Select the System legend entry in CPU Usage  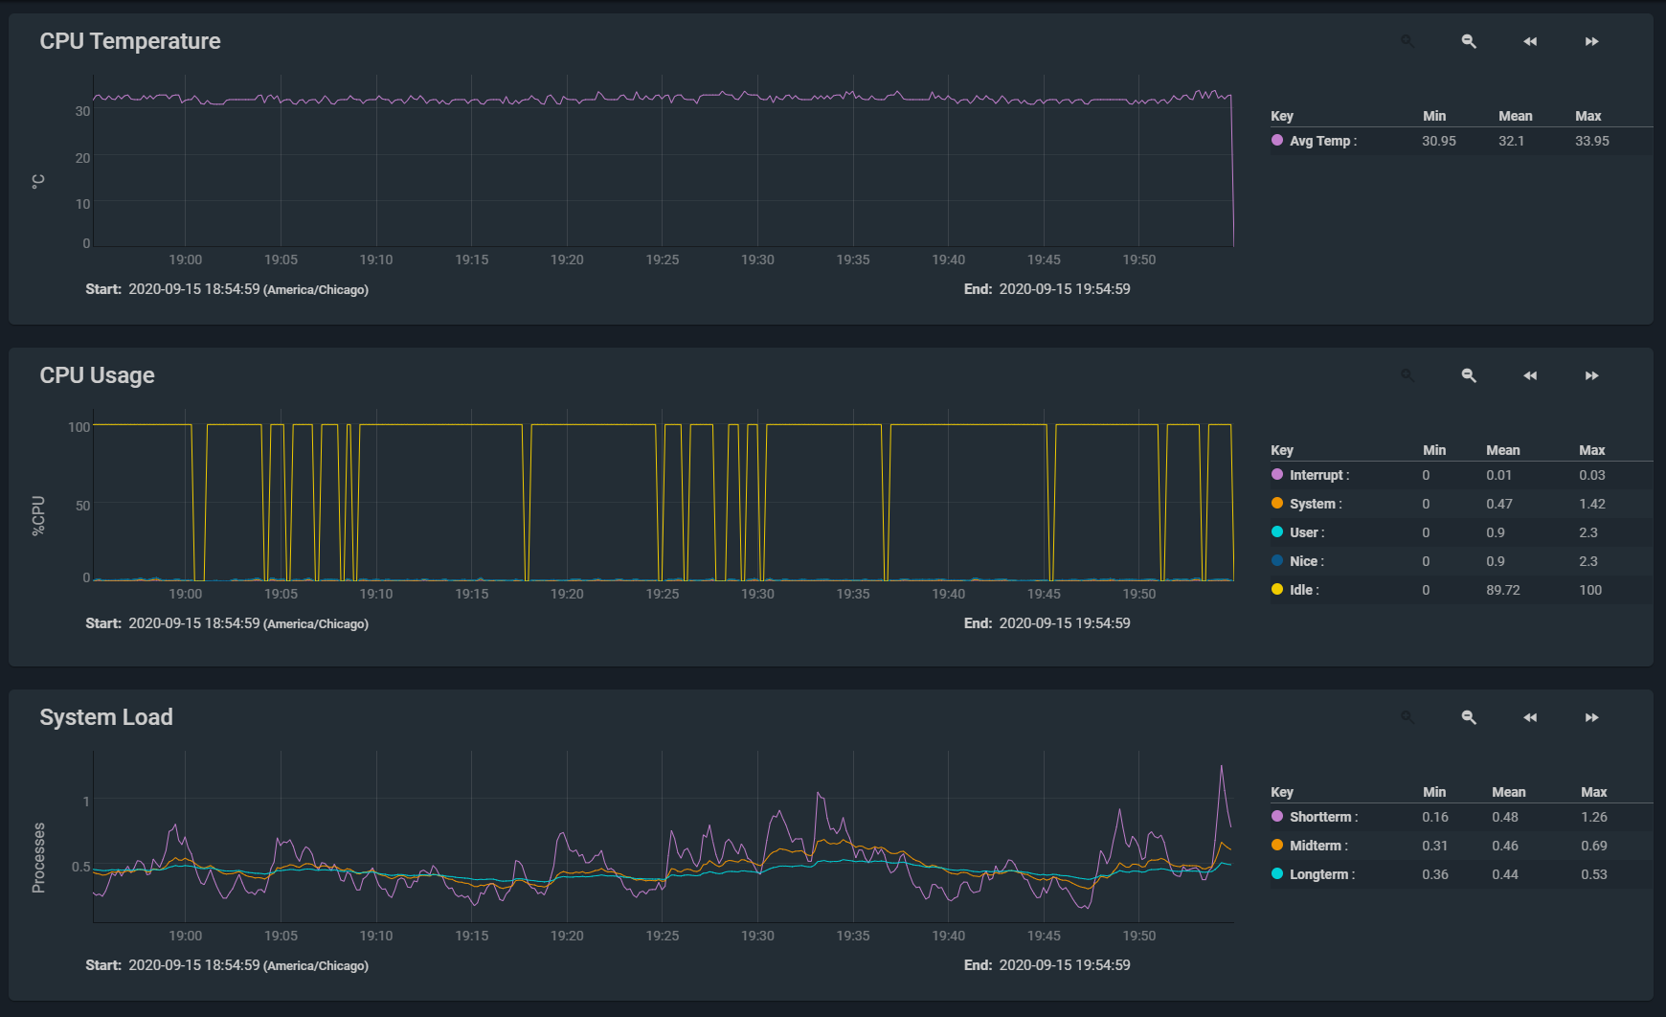1314,504
